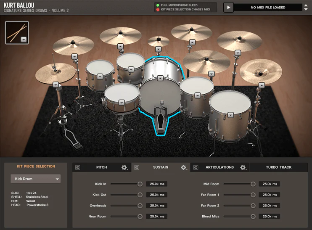
Task: Click the Mid Room 25.0k ms value
Action: pos(270,184)
